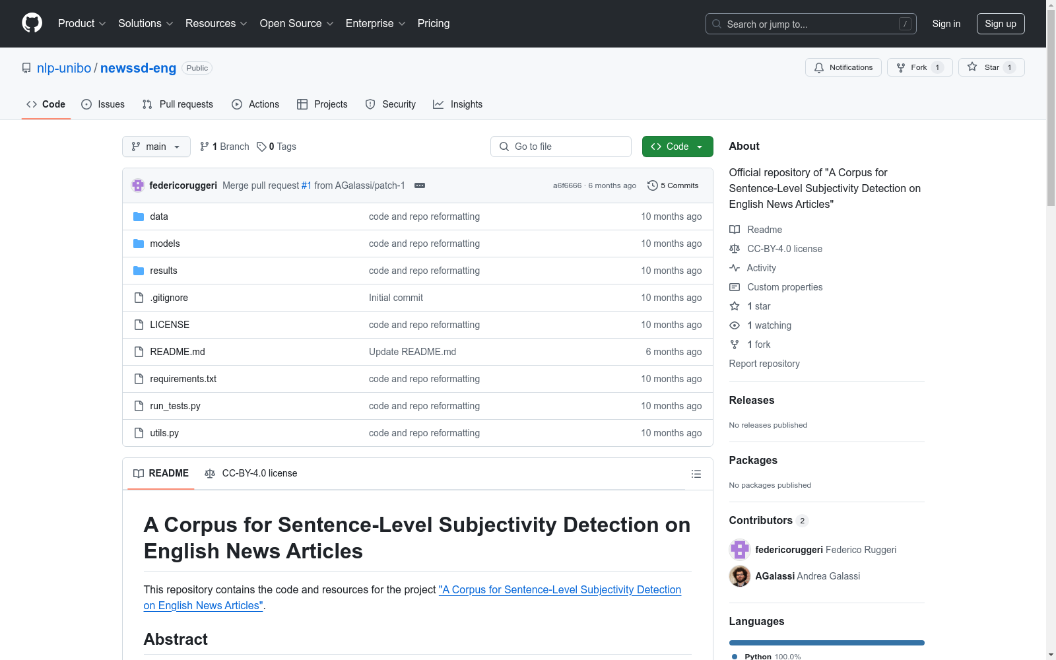Open the Readme link in About
This screenshot has width=1056, height=660.
coord(764,230)
